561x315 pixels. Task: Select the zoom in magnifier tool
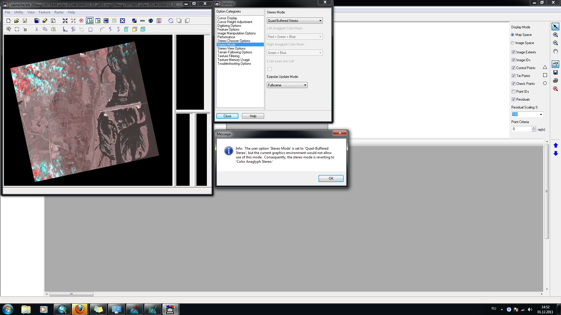pyautogui.click(x=555, y=35)
